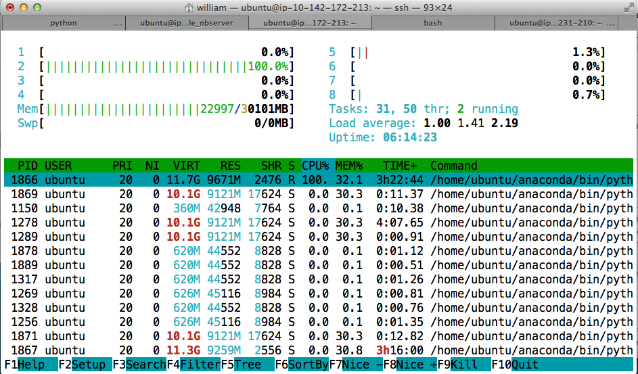Sort by the VIRT column header
Screen dimensions: 638x374
click(x=187, y=166)
